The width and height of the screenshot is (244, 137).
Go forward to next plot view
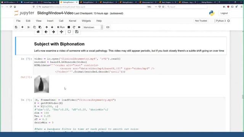coord(53,32)
